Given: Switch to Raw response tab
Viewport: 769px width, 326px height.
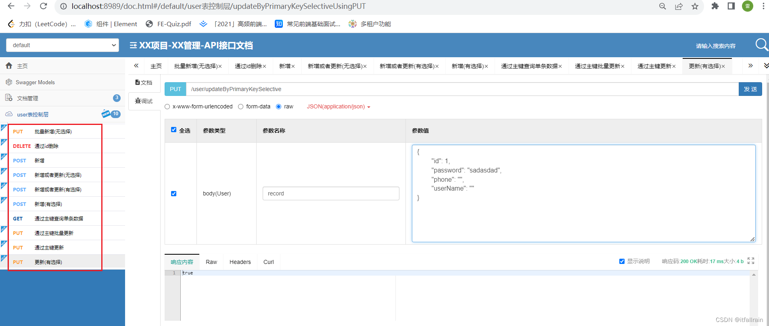Looking at the screenshot, I should click(x=211, y=262).
